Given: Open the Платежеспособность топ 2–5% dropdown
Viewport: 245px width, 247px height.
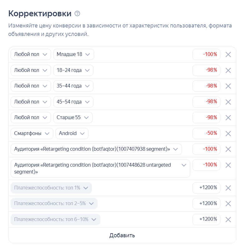Looking at the screenshot, I should 54,204.
